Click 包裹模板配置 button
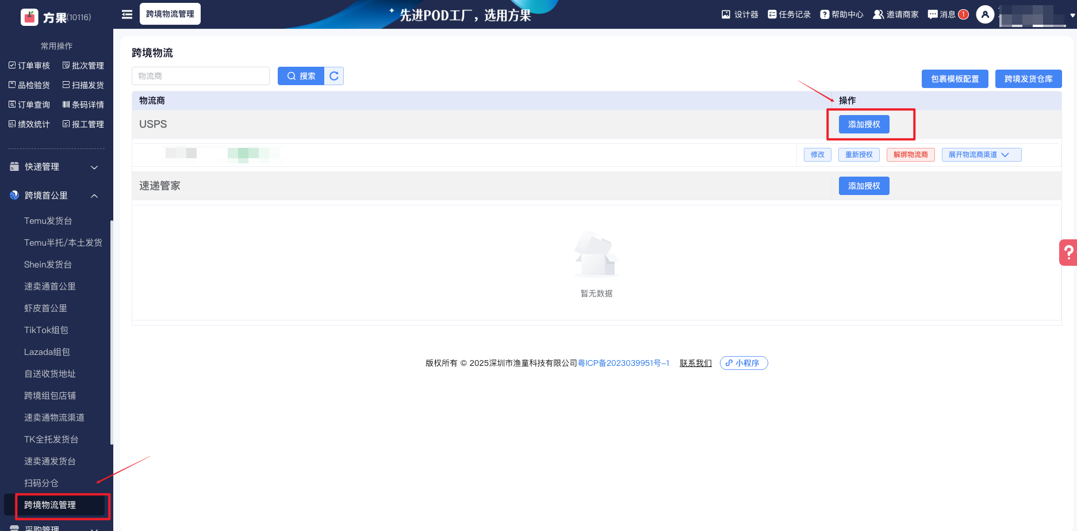The width and height of the screenshot is (1077, 531). tap(955, 79)
